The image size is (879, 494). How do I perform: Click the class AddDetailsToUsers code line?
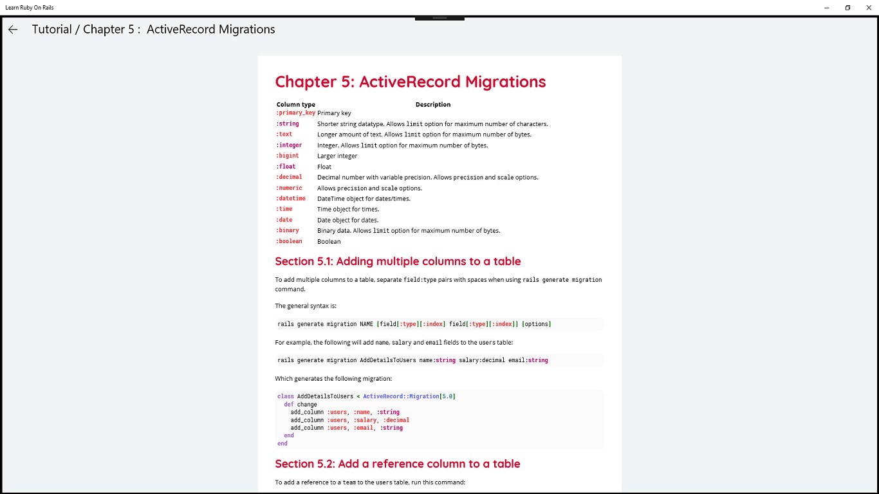tap(366, 396)
